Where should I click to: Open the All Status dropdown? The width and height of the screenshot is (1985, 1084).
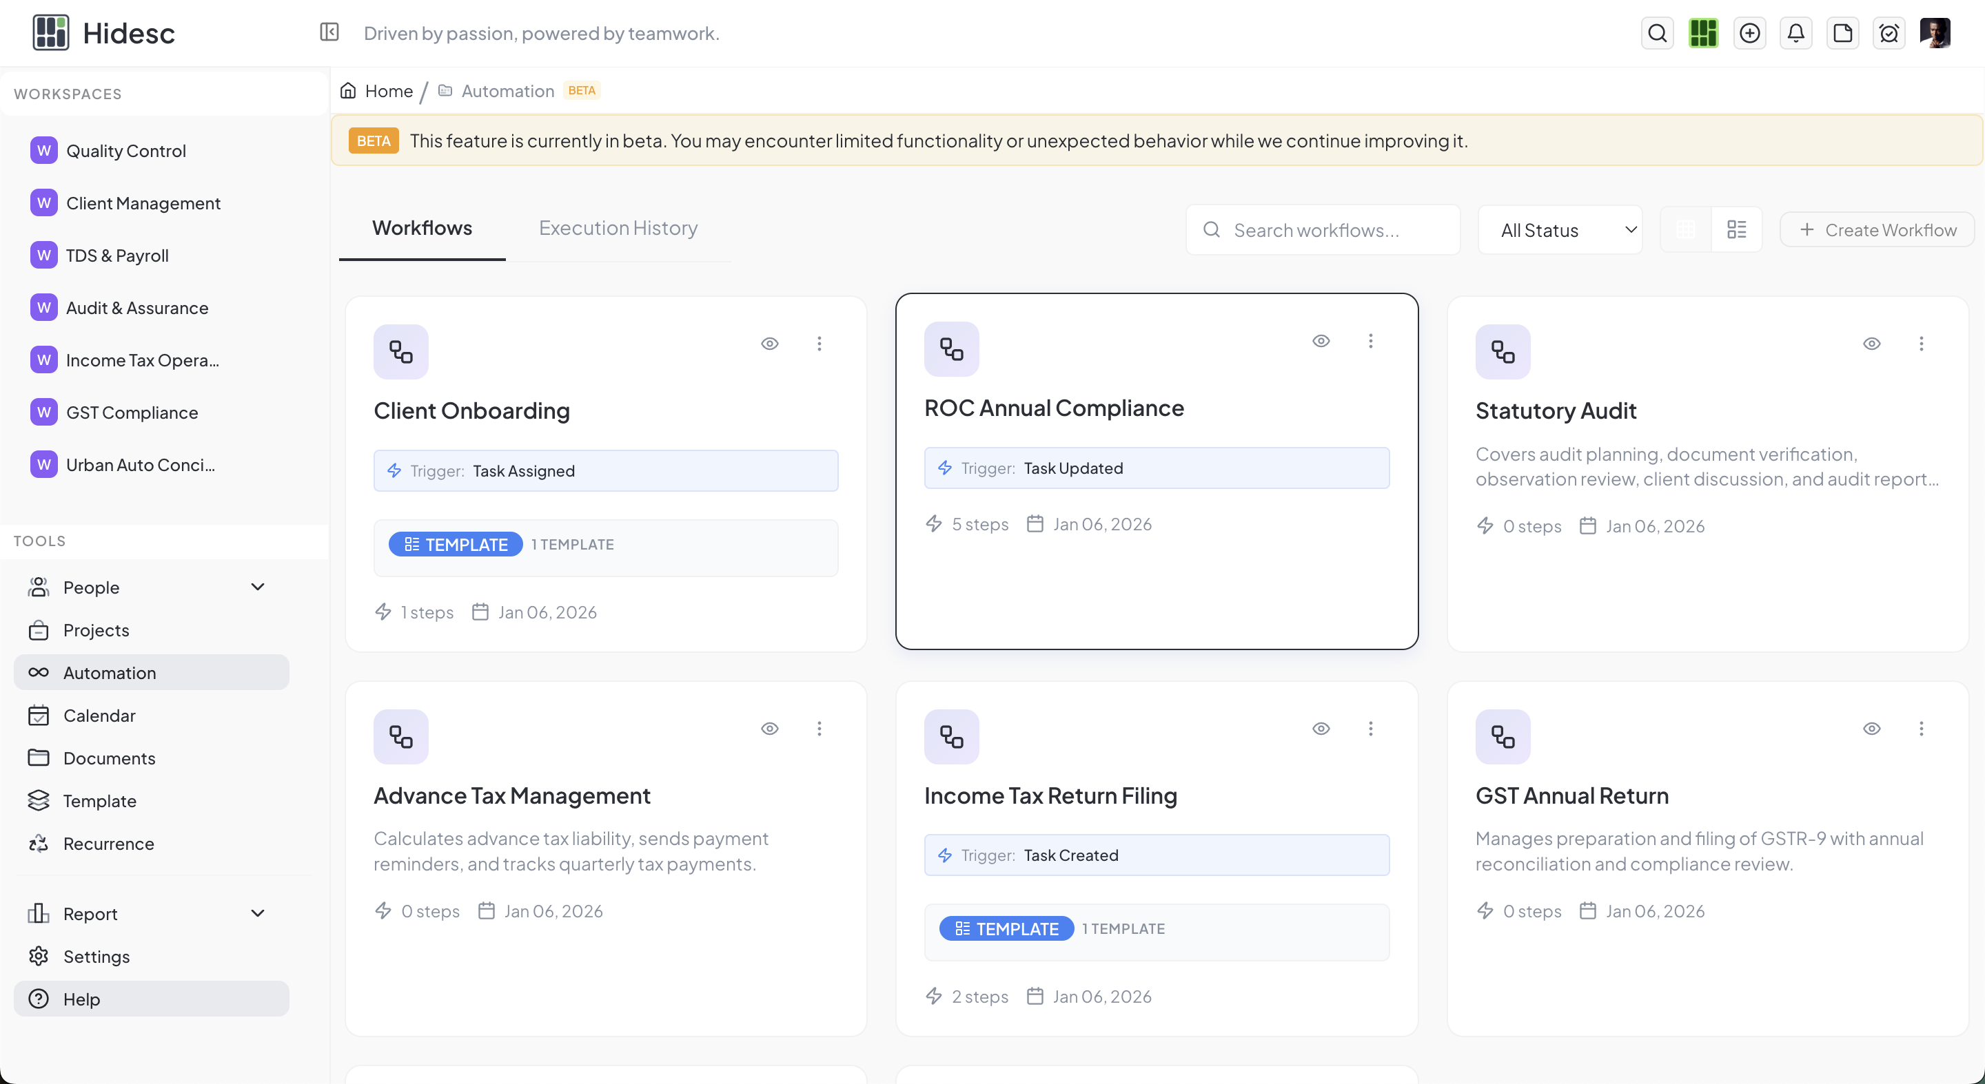[x=1560, y=230]
